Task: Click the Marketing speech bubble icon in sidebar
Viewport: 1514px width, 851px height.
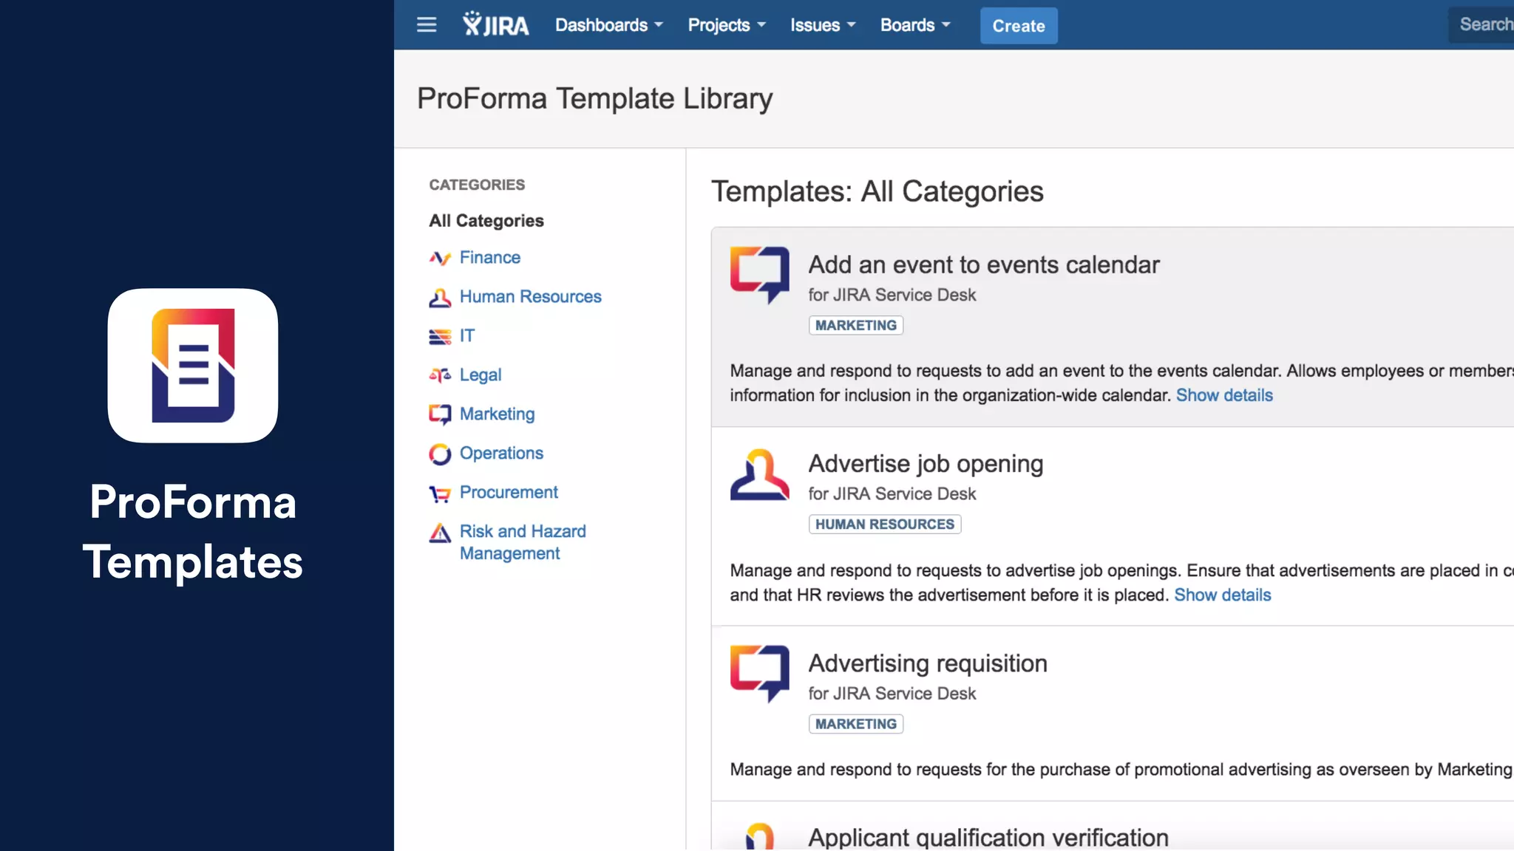Action: tap(440, 414)
